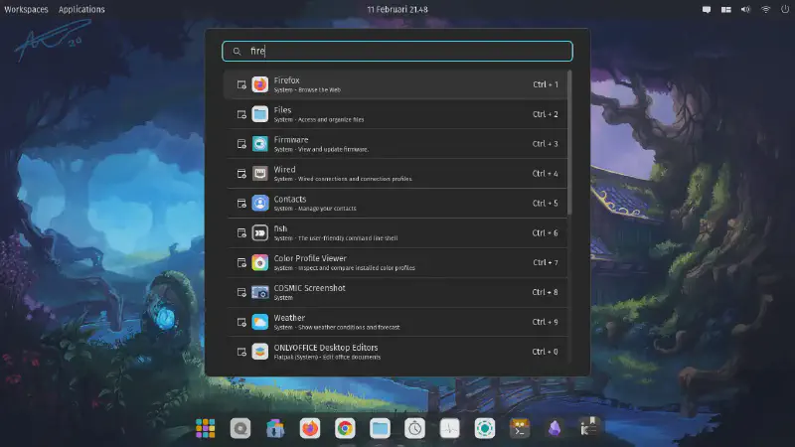
Task: Open the window tiling applet in the top panel
Action: tap(726, 9)
